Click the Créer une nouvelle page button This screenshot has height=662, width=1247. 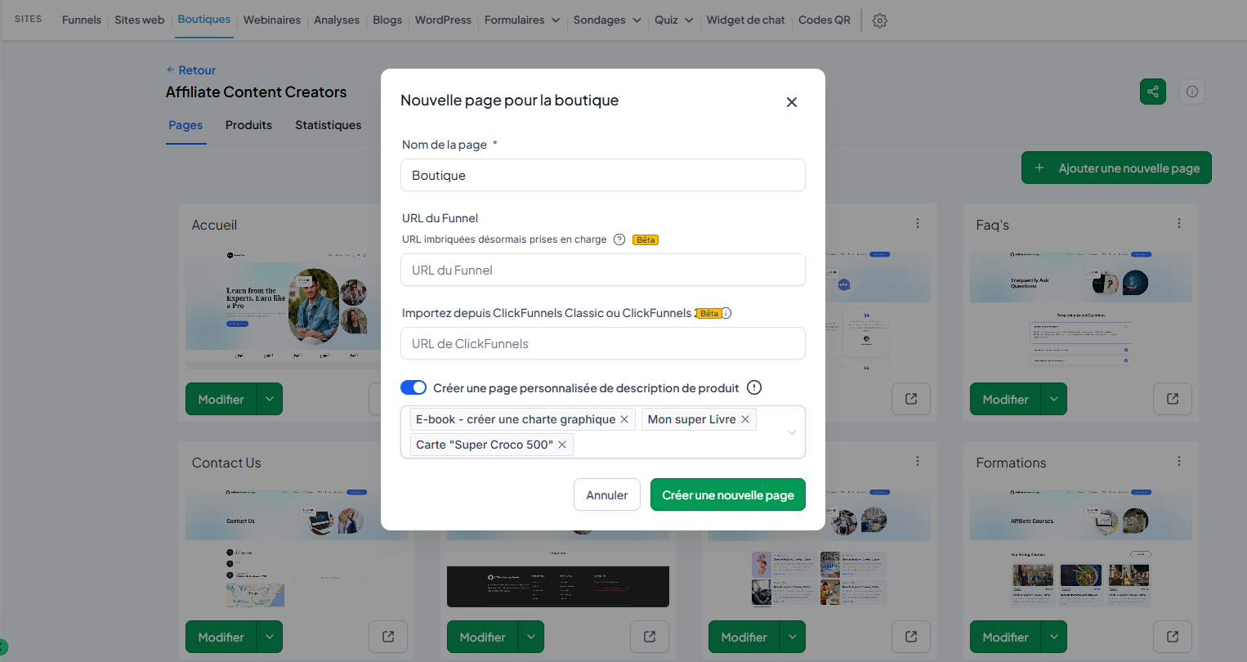728,494
